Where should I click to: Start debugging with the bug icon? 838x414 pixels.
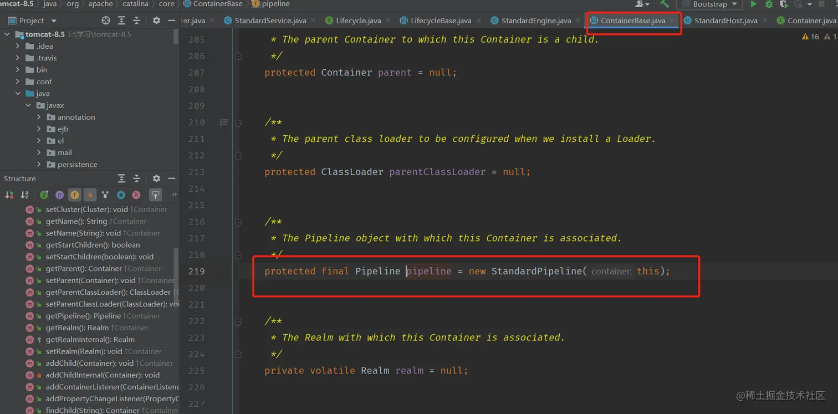769,4
